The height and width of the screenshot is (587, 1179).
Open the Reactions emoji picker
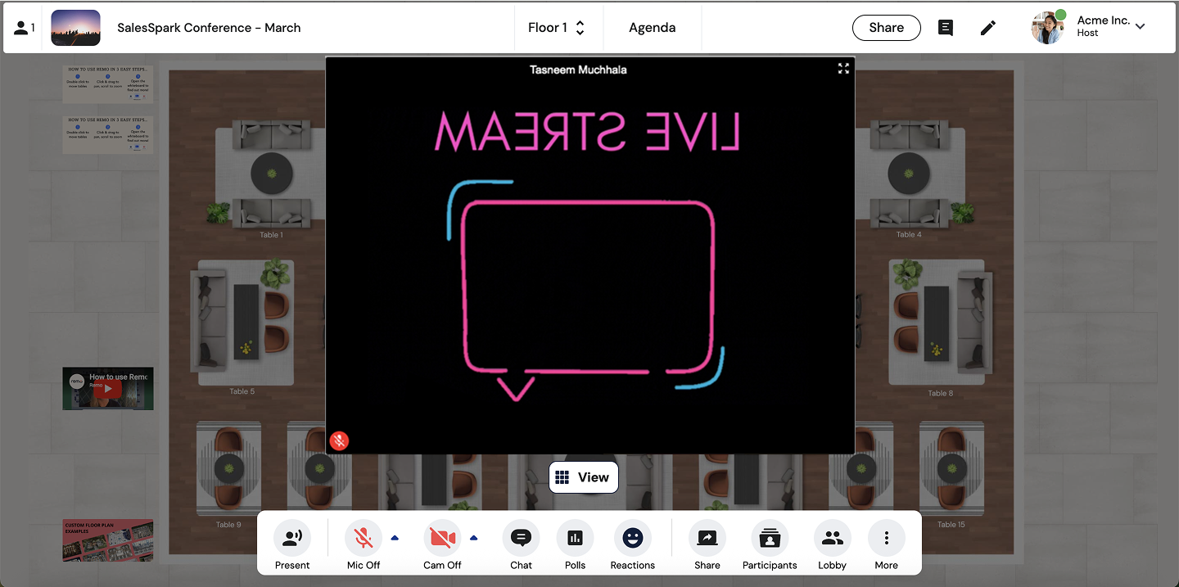tap(632, 539)
